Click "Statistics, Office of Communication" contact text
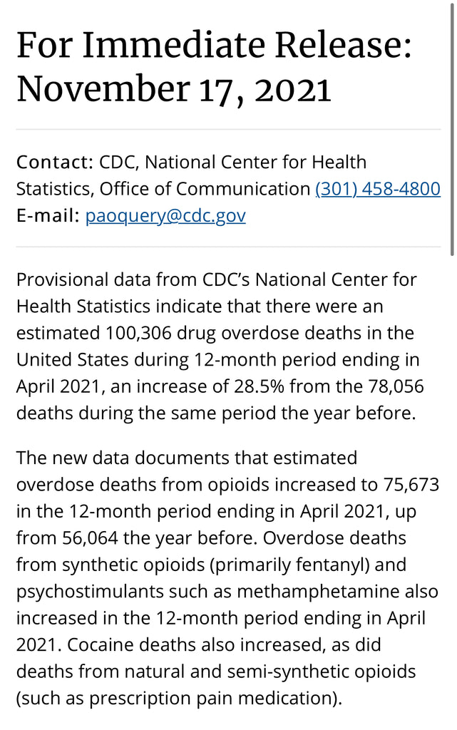Viewport: 457px width, 730px height. (x=163, y=189)
